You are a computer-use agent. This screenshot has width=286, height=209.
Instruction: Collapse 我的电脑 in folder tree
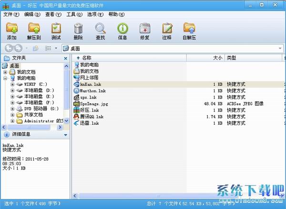[5, 79]
